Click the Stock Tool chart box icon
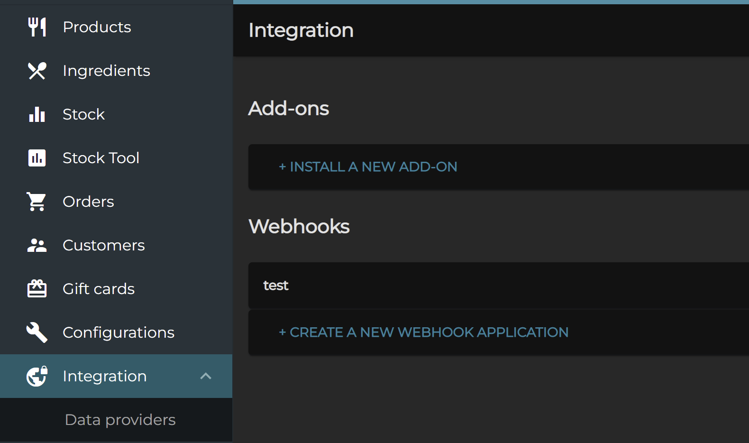749x443 pixels. (37, 158)
